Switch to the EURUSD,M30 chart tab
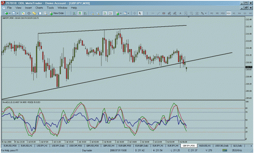This screenshot has height=153, width=254. (x=10, y=146)
